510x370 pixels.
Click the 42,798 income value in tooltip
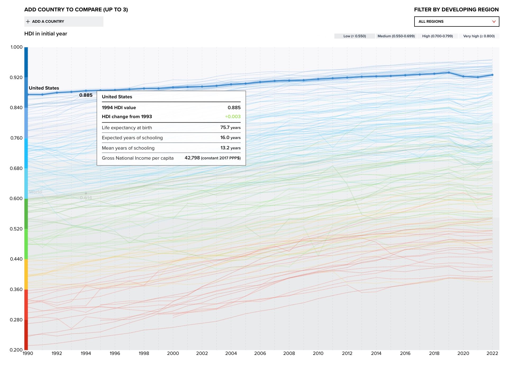click(x=192, y=158)
